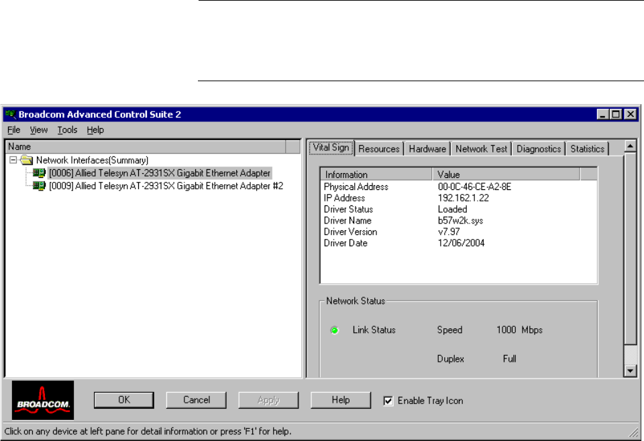This screenshot has height=441, width=644.
Task: Switch to the Resources tab
Action: tap(379, 149)
